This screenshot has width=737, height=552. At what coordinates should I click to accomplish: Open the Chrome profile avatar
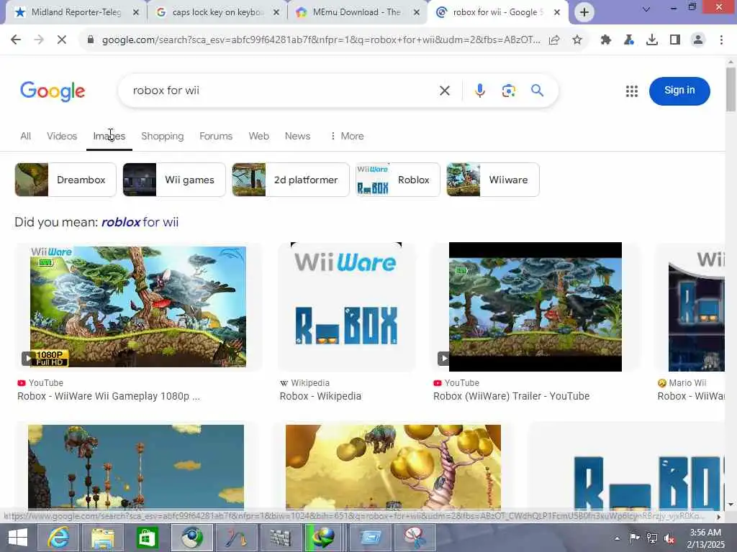[x=698, y=40]
